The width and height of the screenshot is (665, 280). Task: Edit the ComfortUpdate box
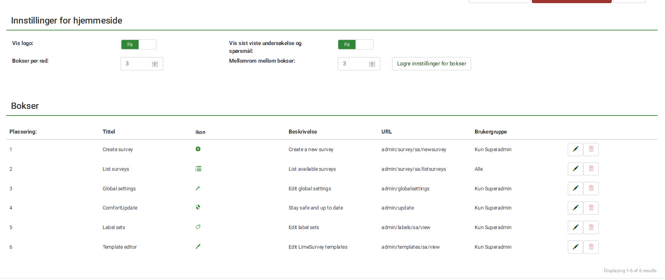pos(575,208)
